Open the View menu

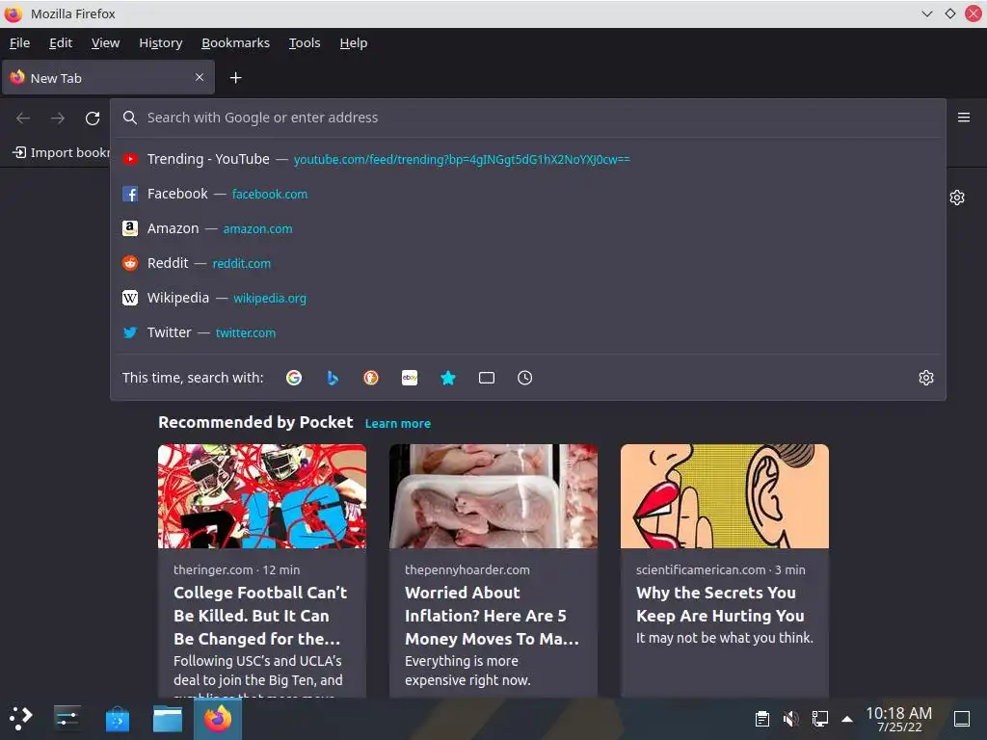pyautogui.click(x=105, y=42)
